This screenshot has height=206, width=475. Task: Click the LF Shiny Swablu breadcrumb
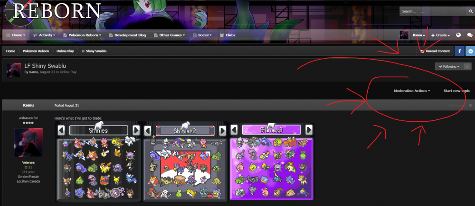point(94,51)
